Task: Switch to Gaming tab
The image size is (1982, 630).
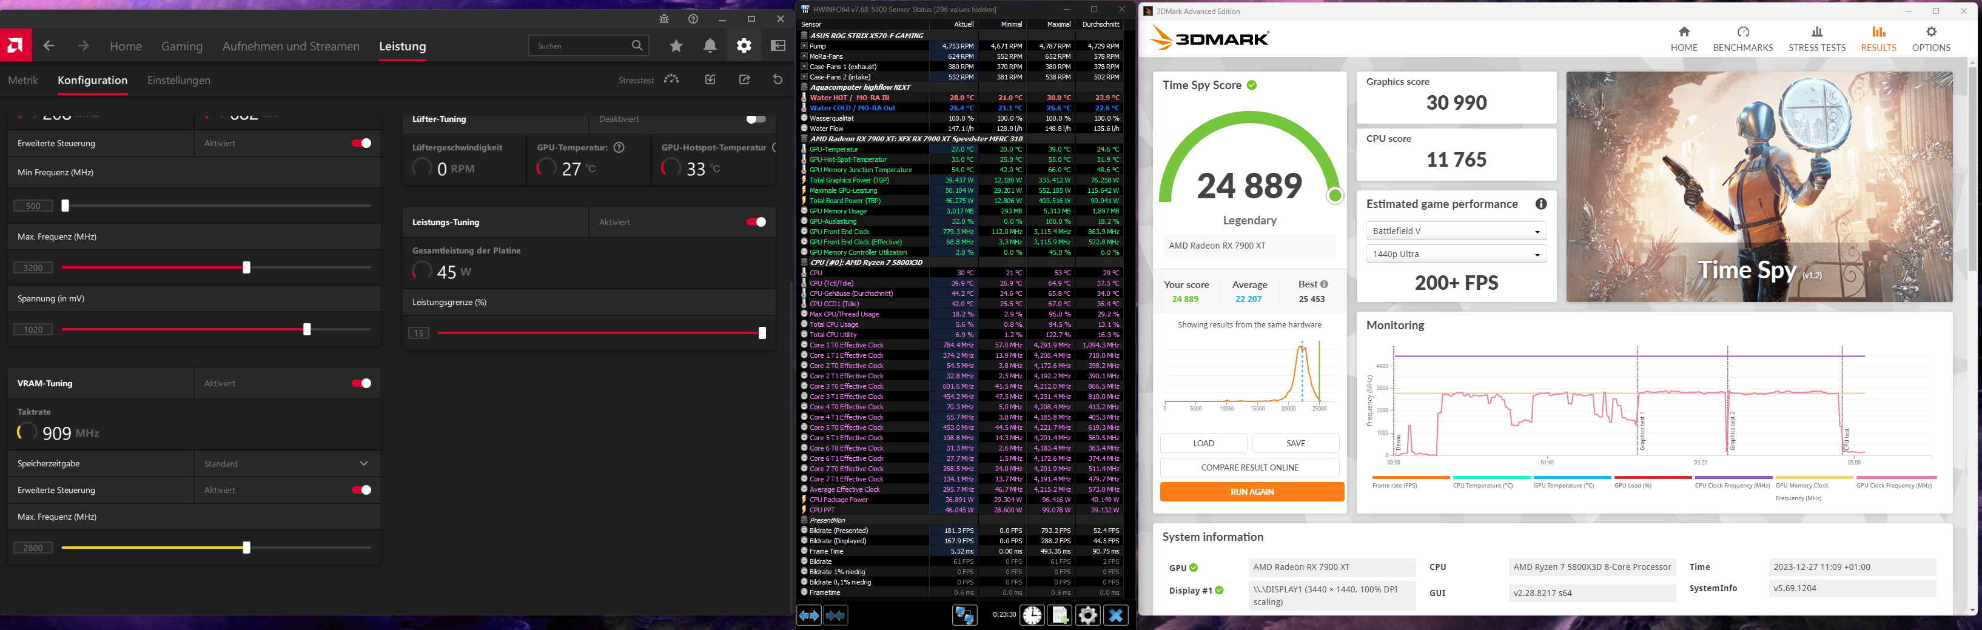Action: point(181,46)
